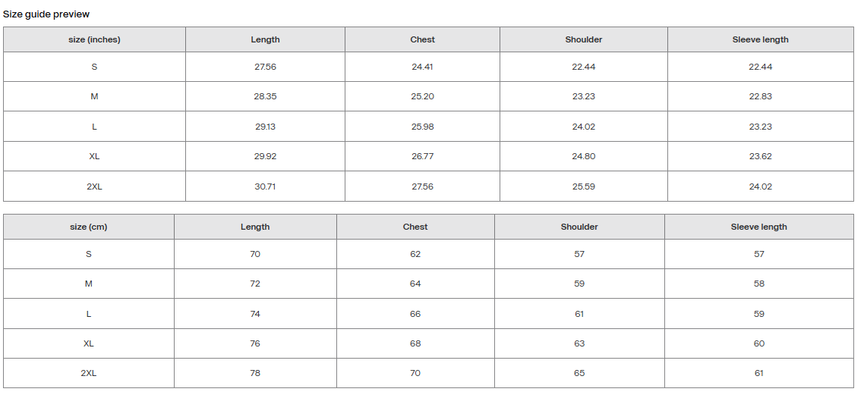Select the Length header in cm table

[x=255, y=227]
